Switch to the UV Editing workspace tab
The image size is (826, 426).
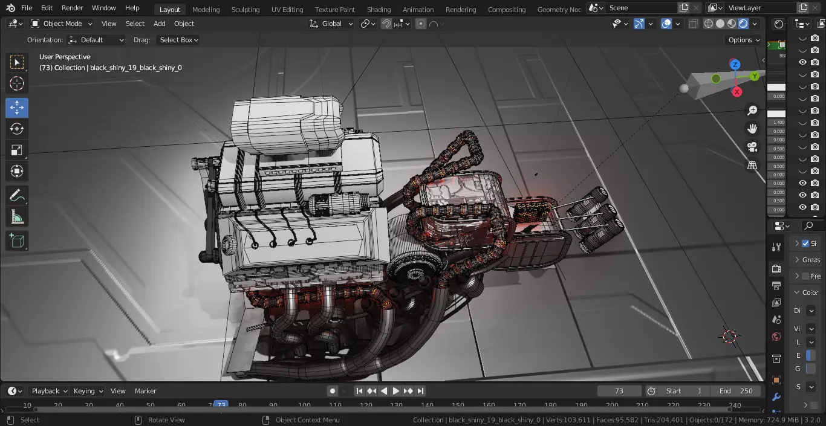click(x=287, y=9)
